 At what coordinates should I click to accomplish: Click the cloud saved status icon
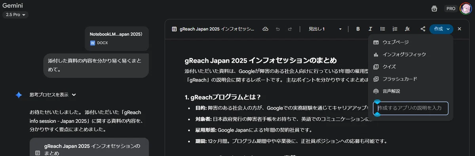pos(265,29)
